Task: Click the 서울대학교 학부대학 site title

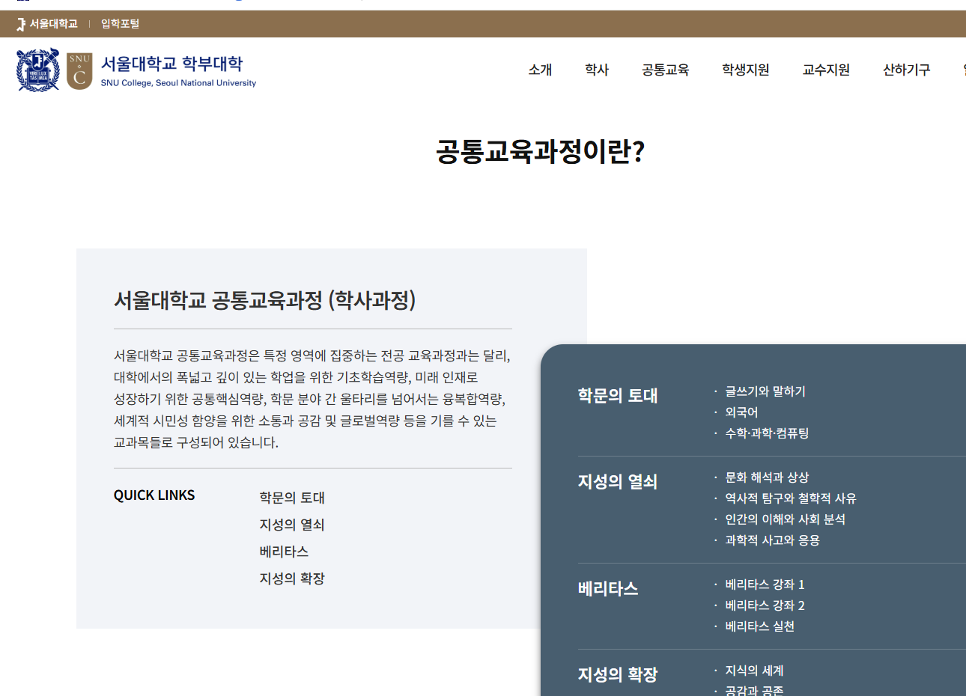Action: (172, 64)
